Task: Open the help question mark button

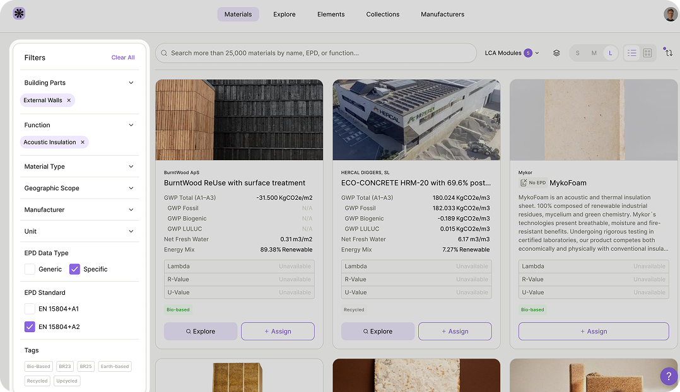Action: [x=669, y=376]
